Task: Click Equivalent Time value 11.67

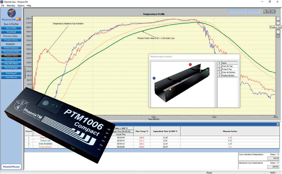Action: point(165,144)
